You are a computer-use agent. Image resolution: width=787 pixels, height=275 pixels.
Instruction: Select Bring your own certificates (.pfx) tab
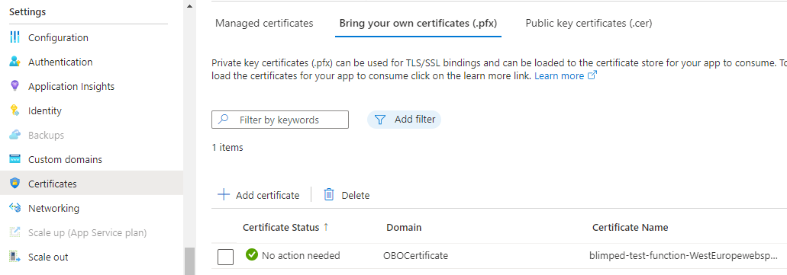pyautogui.click(x=418, y=23)
